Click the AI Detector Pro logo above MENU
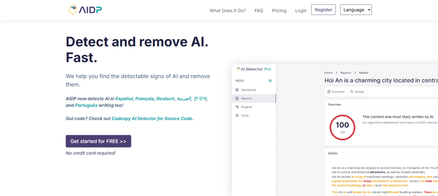Screen dimensions: 438x196 [253, 69]
